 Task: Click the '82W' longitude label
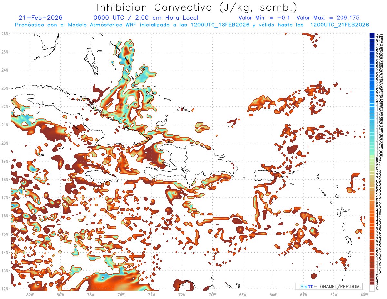tap(30, 294)
